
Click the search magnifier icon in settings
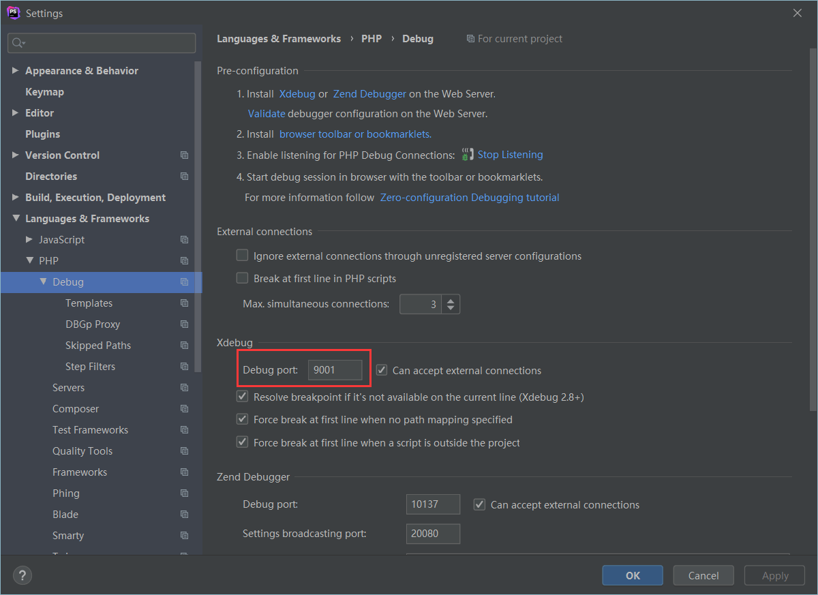[18, 43]
